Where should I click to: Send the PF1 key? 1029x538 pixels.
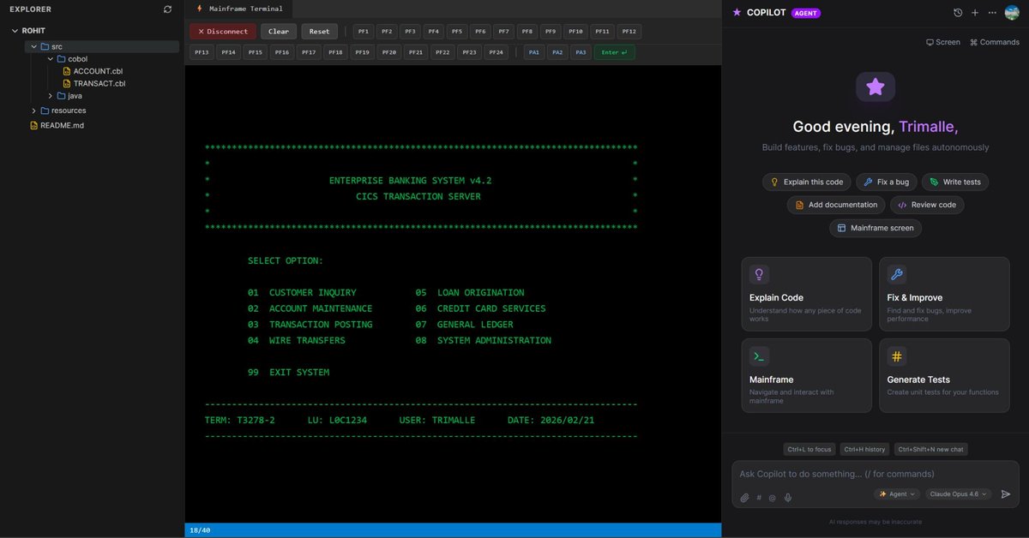pos(364,32)
